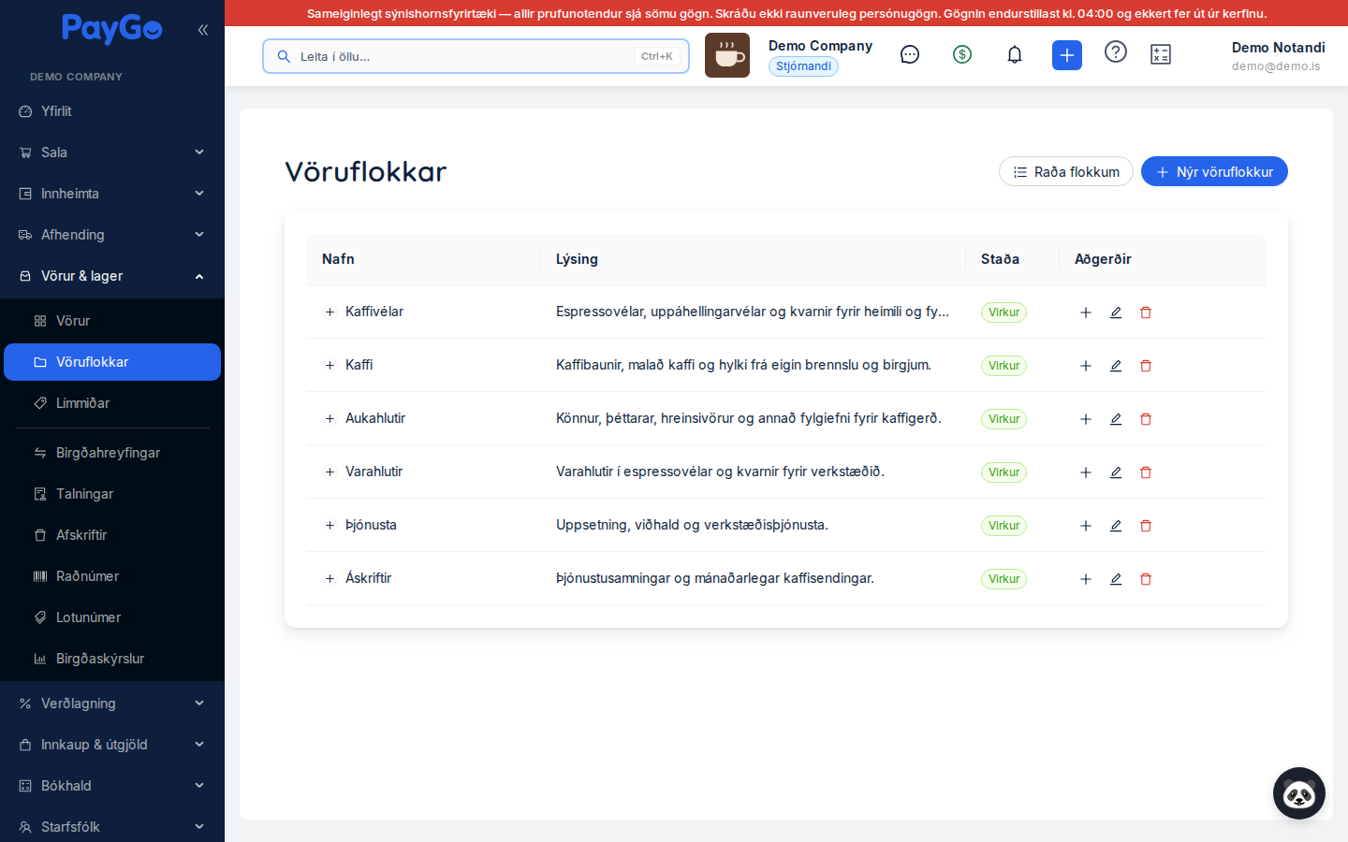
Task: Expand the Sala sidebar menu
Action: [112, 152]
